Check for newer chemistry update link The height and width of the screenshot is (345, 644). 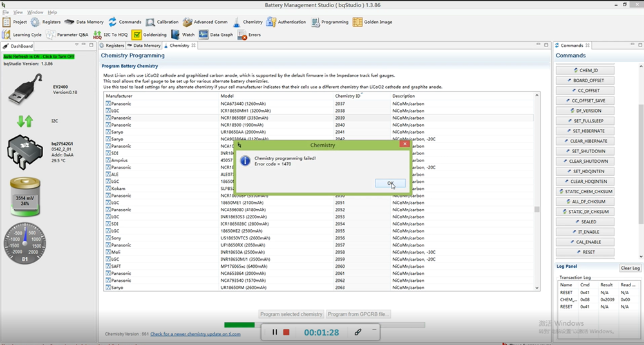click(196, 334)
